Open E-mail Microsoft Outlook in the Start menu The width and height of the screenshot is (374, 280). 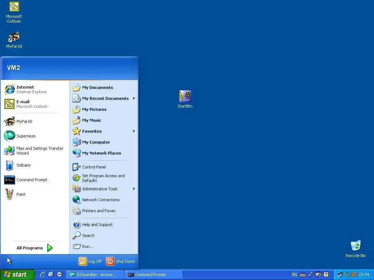click(x=35, y=104)
